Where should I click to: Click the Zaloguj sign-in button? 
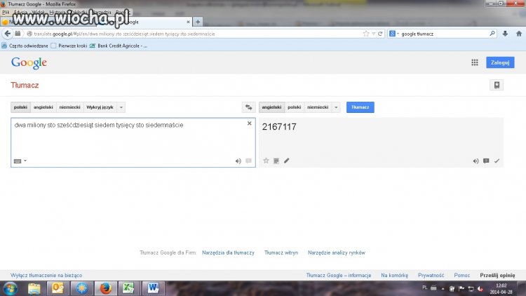500,62
